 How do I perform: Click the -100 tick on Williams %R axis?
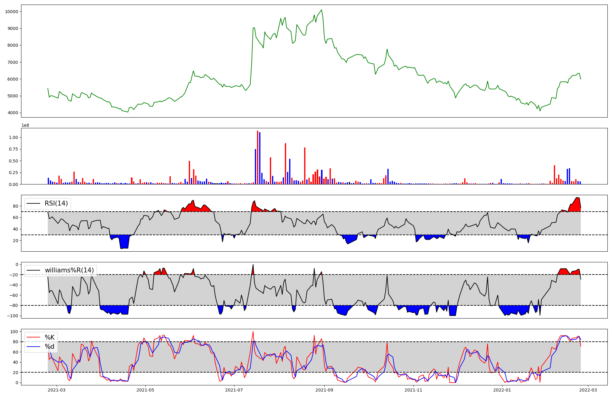[x=13, y=316]
